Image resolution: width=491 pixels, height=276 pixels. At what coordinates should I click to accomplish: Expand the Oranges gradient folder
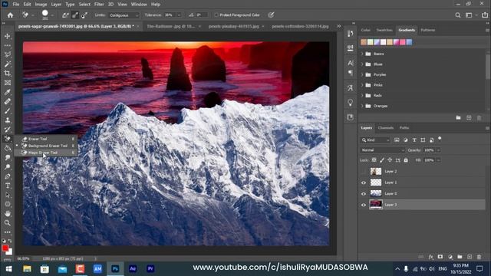[x=362, y=106]
